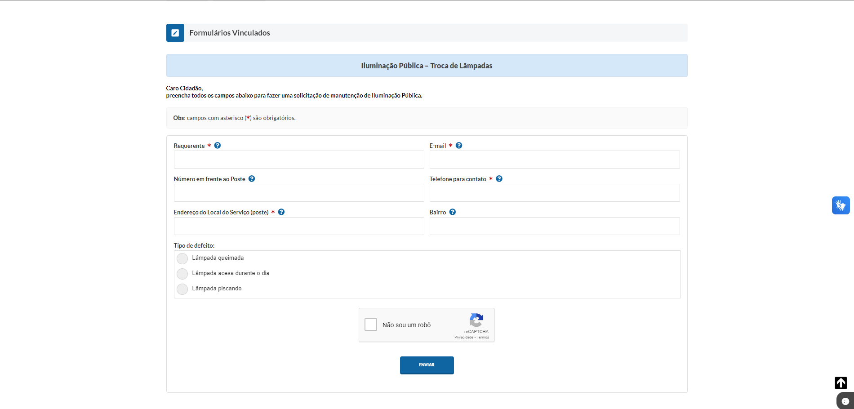Focus the Número em frente ao Poste field
The height and width of the screenshot is (409, 854).
click(299, 193)
